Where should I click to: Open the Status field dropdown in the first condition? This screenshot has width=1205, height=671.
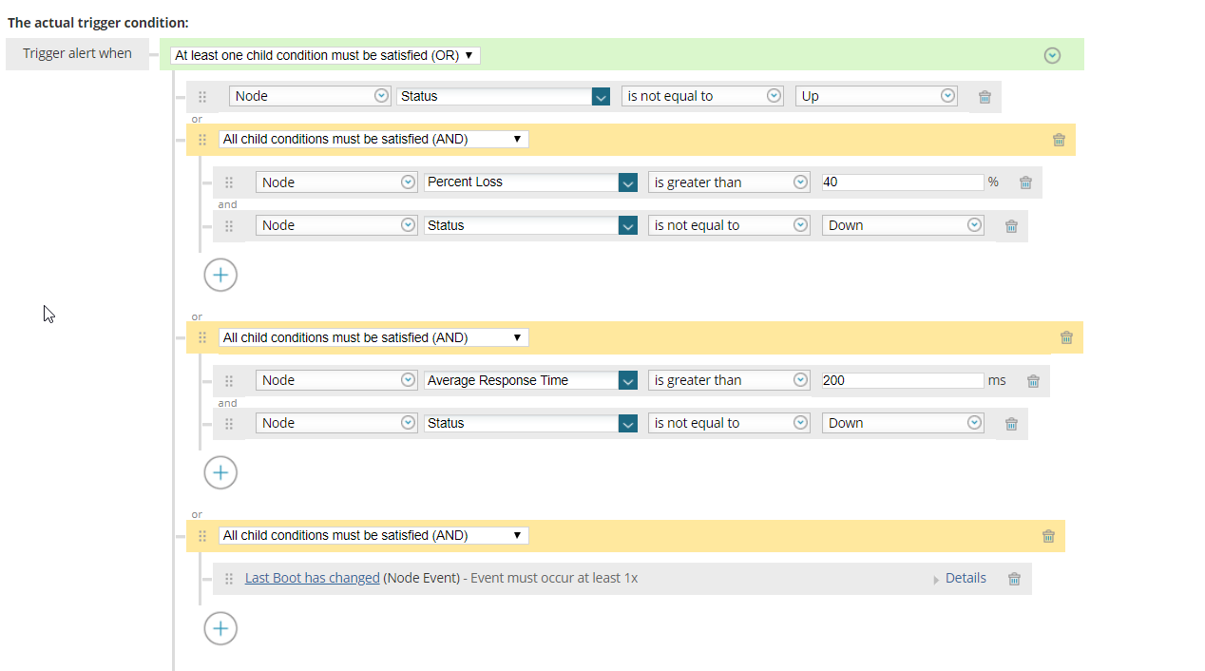coord(602,96)
